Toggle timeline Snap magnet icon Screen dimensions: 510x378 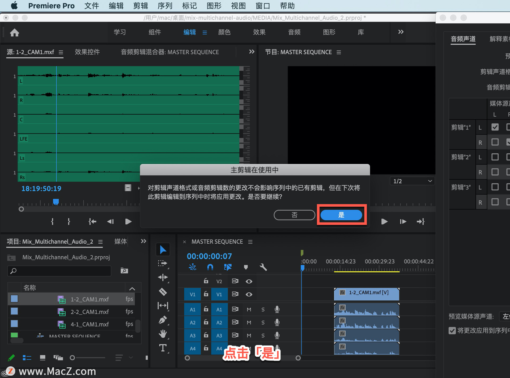tap(210, 267)
